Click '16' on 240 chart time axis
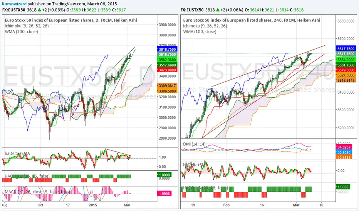The image size is (359, 211). click(262, 205)
